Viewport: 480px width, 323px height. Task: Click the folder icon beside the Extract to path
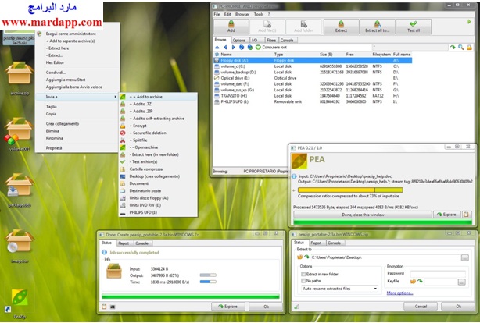tap(300, 257)
